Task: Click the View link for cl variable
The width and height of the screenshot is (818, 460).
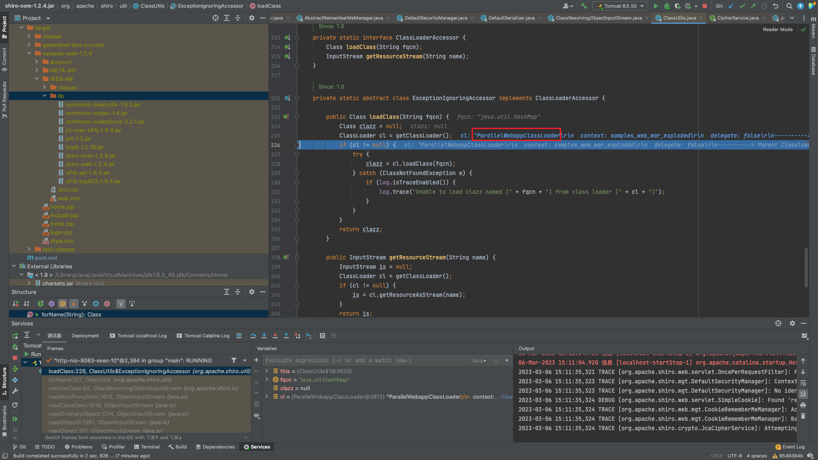Action: (507, 397)
